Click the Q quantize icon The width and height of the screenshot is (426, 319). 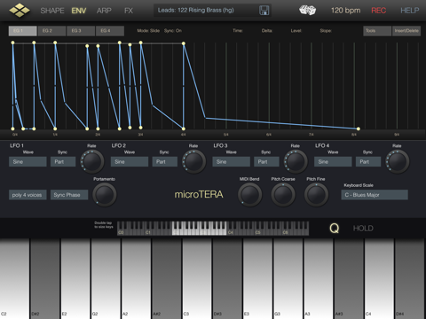pyautogui.click(x=335, y=228)
